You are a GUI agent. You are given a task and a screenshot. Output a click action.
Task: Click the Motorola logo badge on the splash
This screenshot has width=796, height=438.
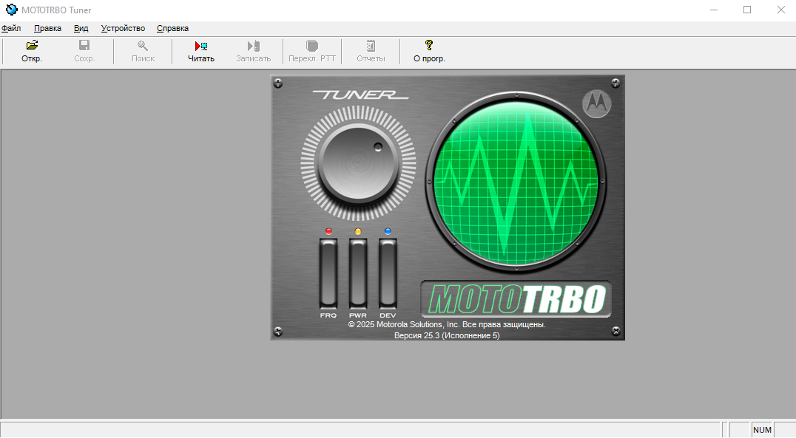click(596, 104)
